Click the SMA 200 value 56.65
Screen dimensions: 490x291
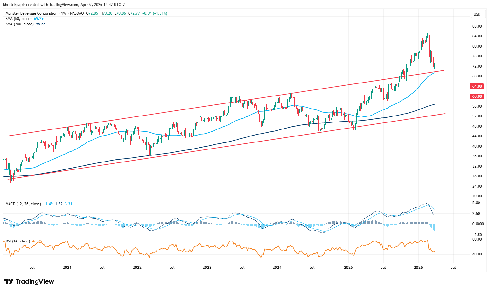[x=41, y=24]
